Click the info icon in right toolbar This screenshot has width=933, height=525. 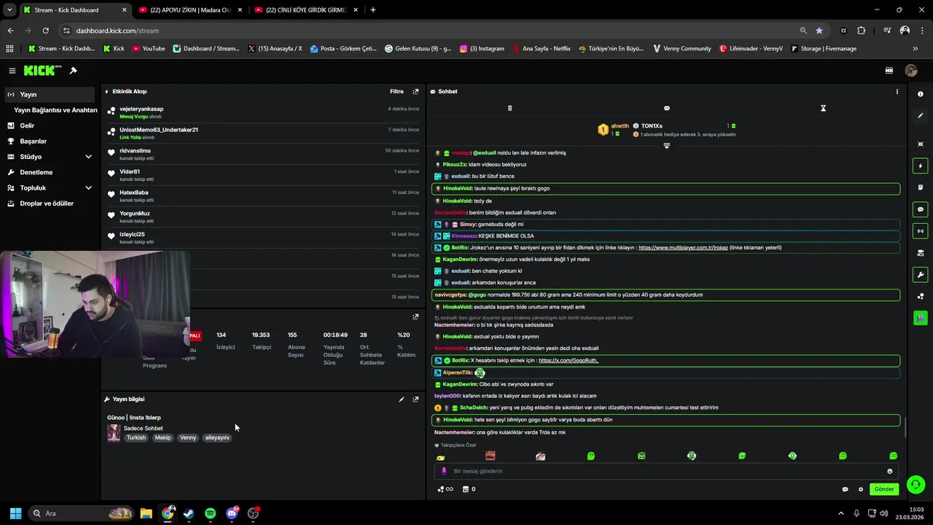point(920,94)
